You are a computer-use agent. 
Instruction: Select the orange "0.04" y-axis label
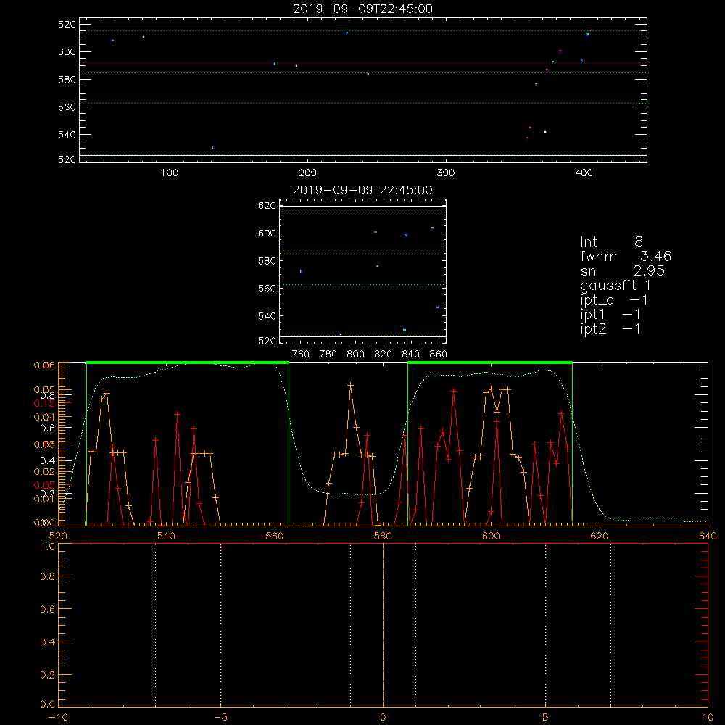(44, 417)
